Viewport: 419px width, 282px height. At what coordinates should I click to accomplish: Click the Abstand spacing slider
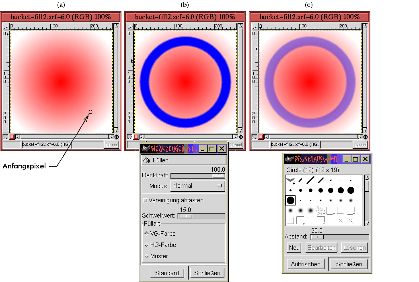coord(339,237)
